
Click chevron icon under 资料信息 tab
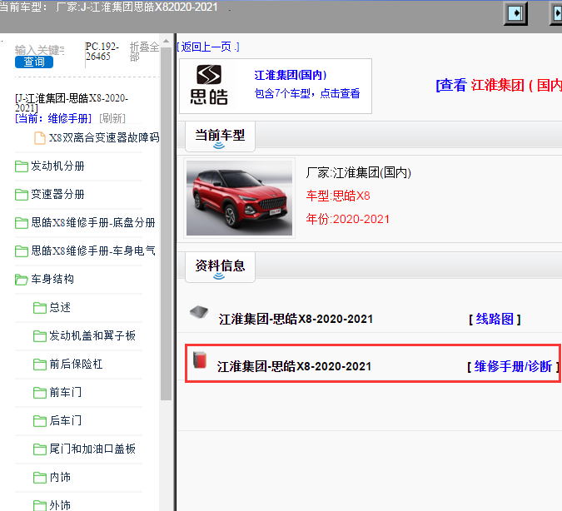click(x=219, y=276)
